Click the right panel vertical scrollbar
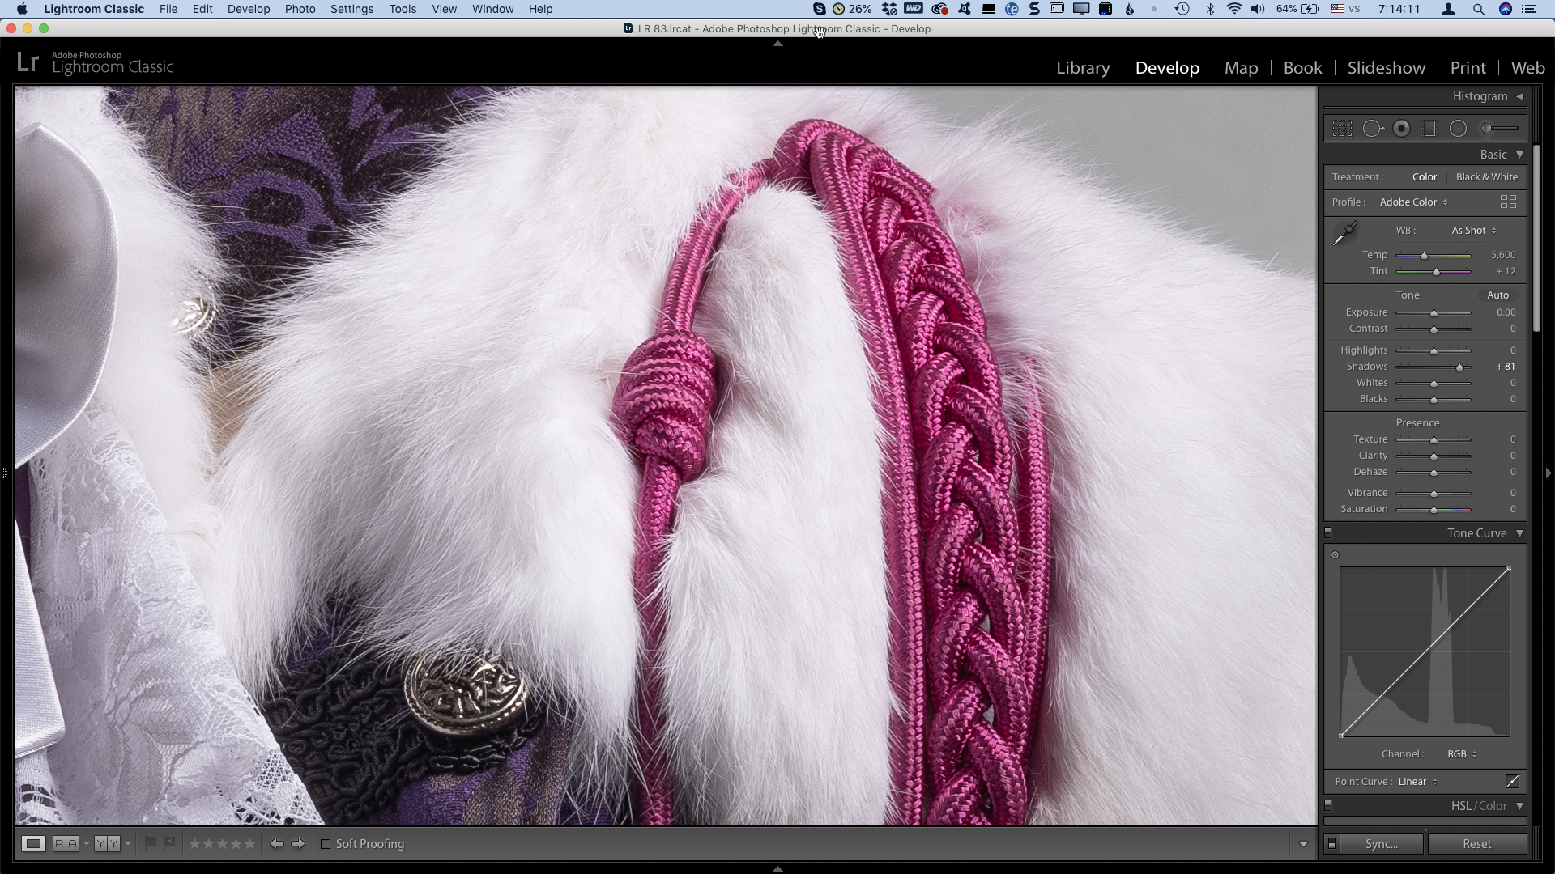Screen dimensions: 1555x874 point(1536,239)
